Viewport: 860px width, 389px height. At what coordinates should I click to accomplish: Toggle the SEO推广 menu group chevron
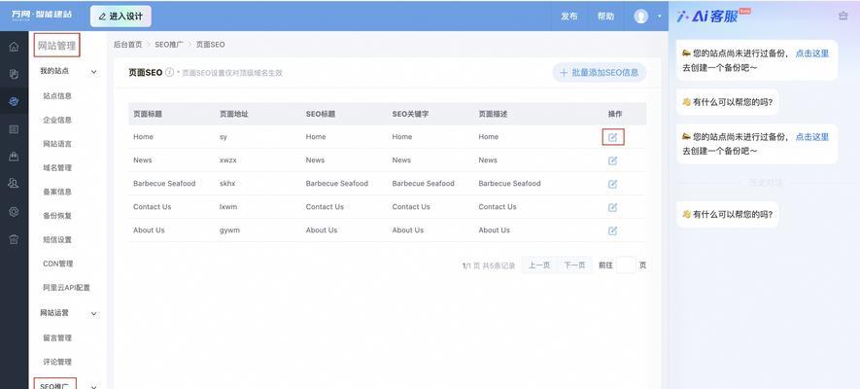pos(94,386)
